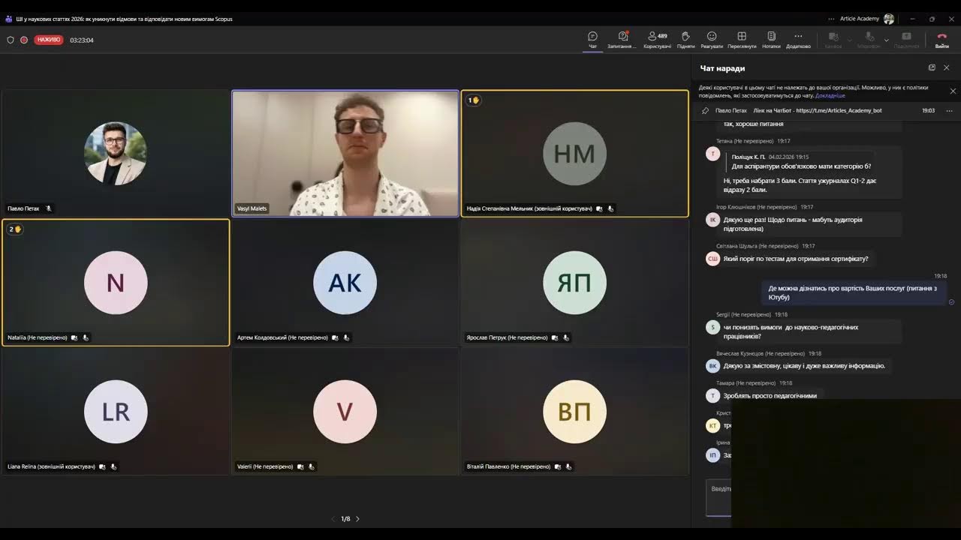
Task: Click Sergii's S avatar in chat
Action: 713,327
